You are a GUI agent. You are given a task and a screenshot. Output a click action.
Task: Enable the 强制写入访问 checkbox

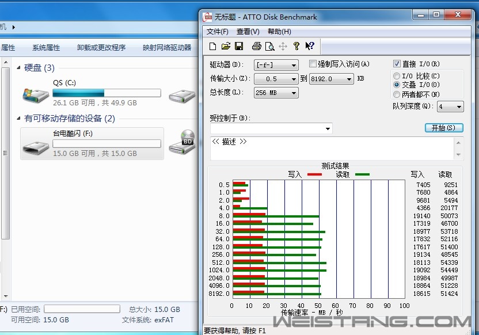313,64
